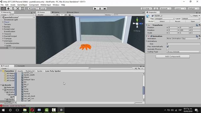Toggle 2D scene view mode

click(57, 15)
